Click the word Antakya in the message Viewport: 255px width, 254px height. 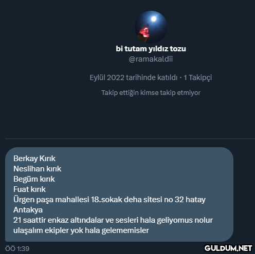click(28, 210)
